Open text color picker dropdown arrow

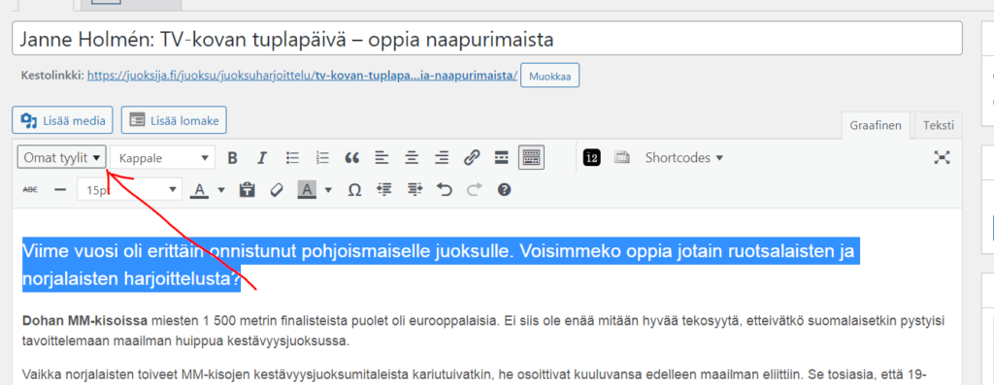click(221, 189)
